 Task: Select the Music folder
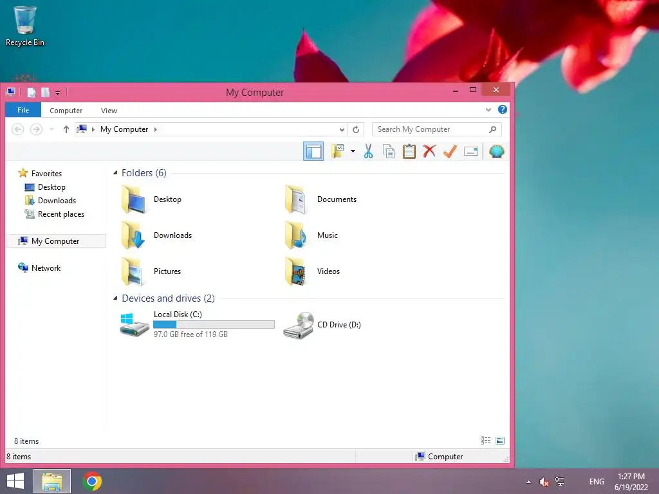(311, 235)
